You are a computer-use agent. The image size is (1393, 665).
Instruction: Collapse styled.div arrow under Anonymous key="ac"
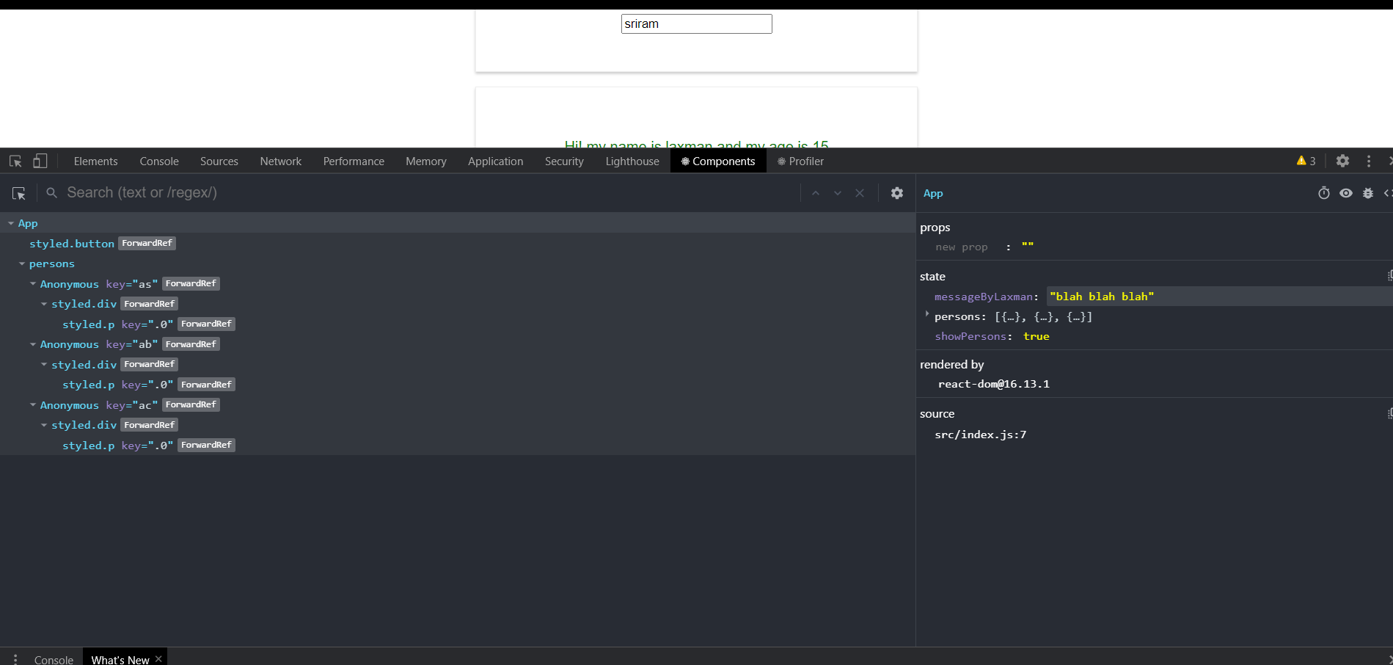coord(44,425)
